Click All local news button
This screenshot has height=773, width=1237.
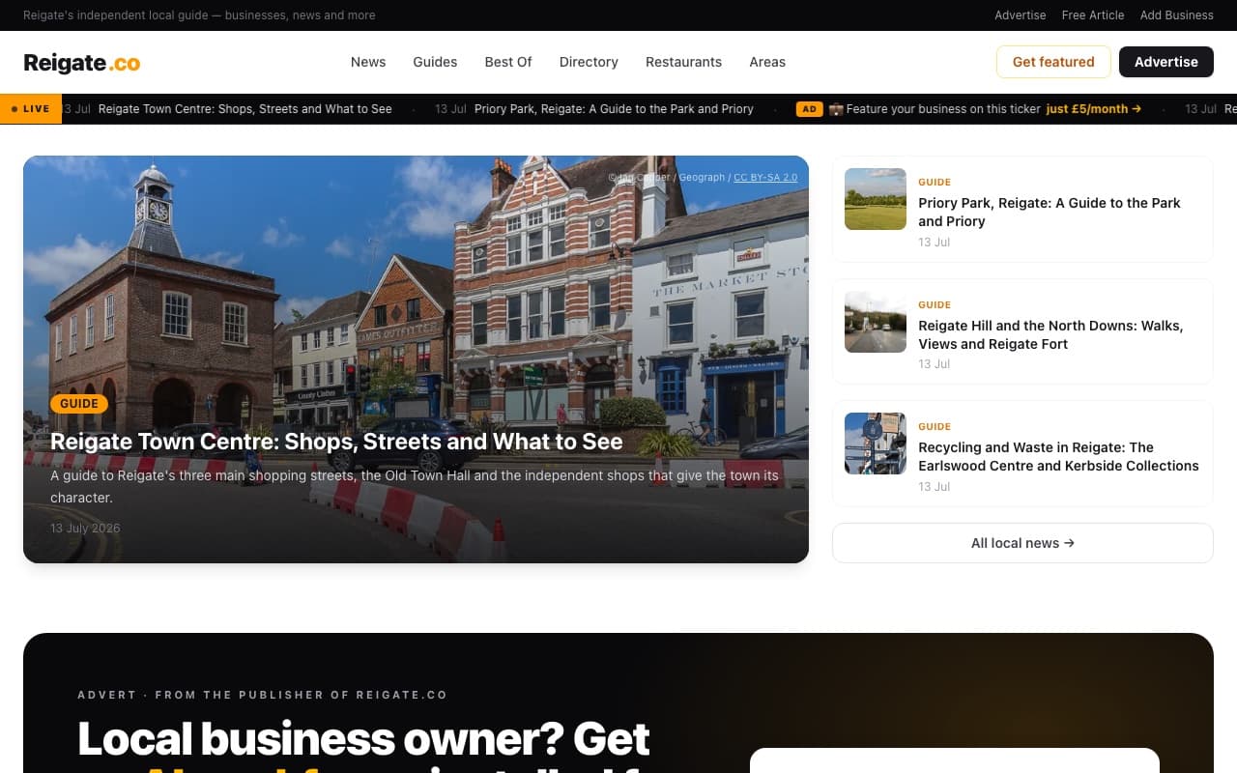(1022, 543)
